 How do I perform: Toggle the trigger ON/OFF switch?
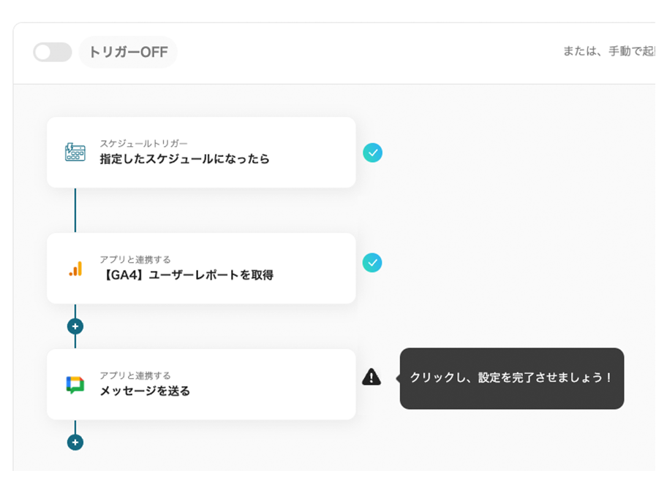tap(53, 52)
